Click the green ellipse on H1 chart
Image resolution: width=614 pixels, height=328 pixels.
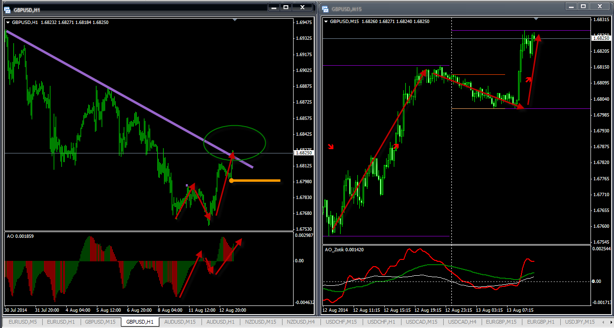point(235,126)
